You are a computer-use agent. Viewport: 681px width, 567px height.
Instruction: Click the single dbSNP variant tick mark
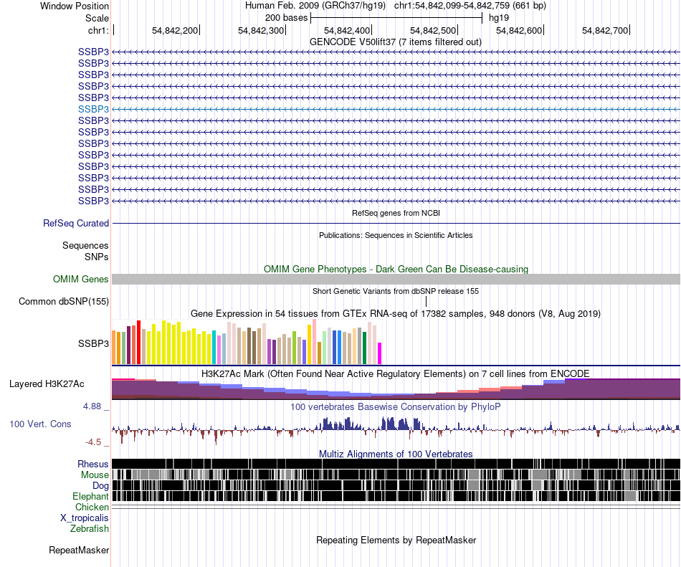click(426, 301)
